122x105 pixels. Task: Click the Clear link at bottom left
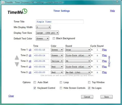pos(11,96)
